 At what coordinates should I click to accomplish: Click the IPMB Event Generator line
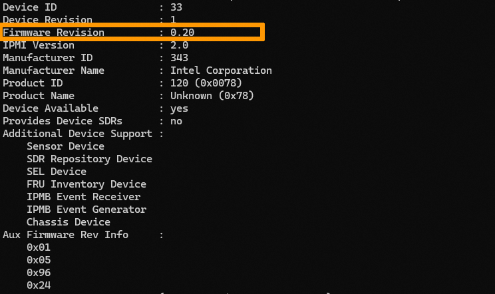click(x=86, y=210)
